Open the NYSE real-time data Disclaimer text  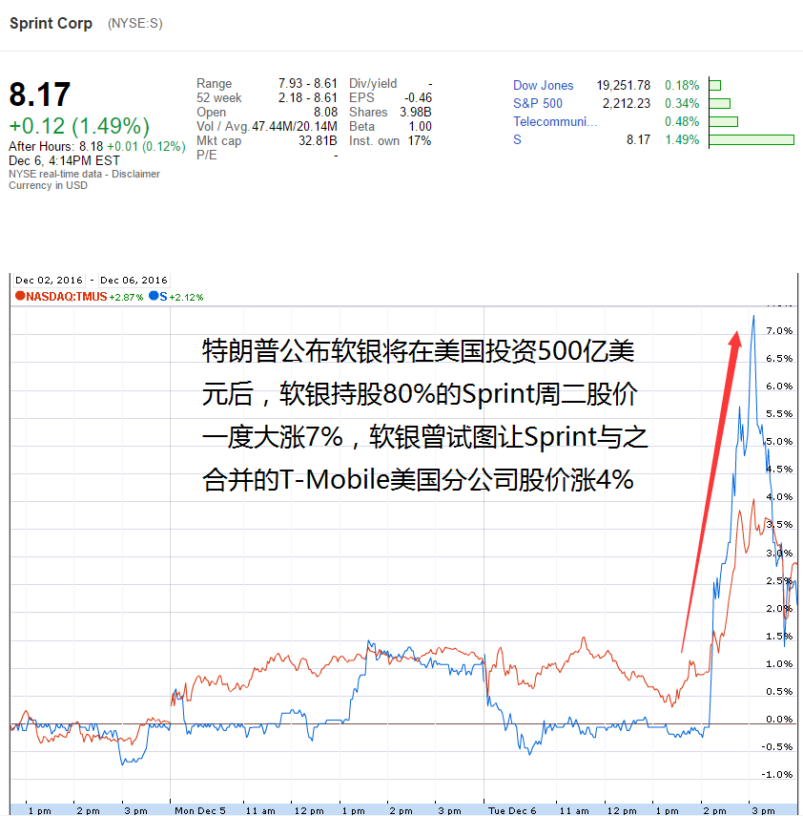pos(84,174)
